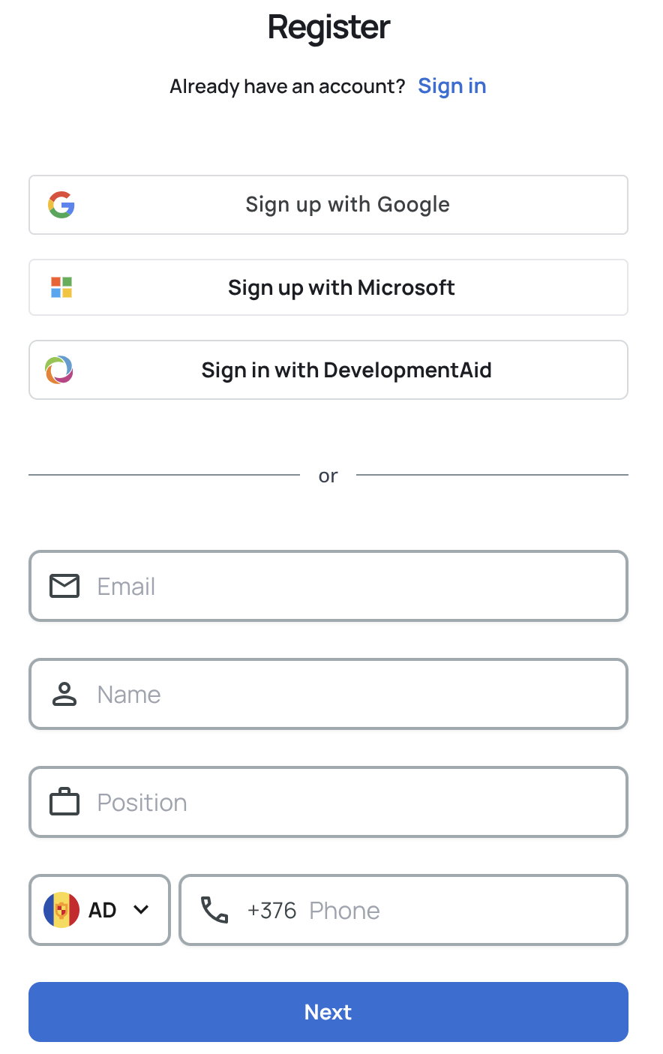Click the Google logo icon
This screenshot has height=1054, width=663.
click(x=61, y=205)
